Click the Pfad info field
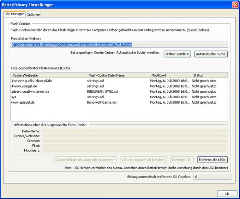The image size is (240, 199). (x=134, y=146)
